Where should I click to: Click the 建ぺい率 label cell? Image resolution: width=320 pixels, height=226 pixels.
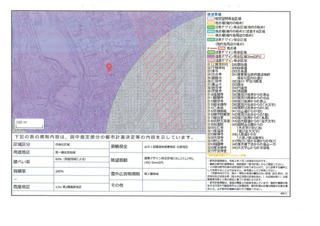(32, 161)
